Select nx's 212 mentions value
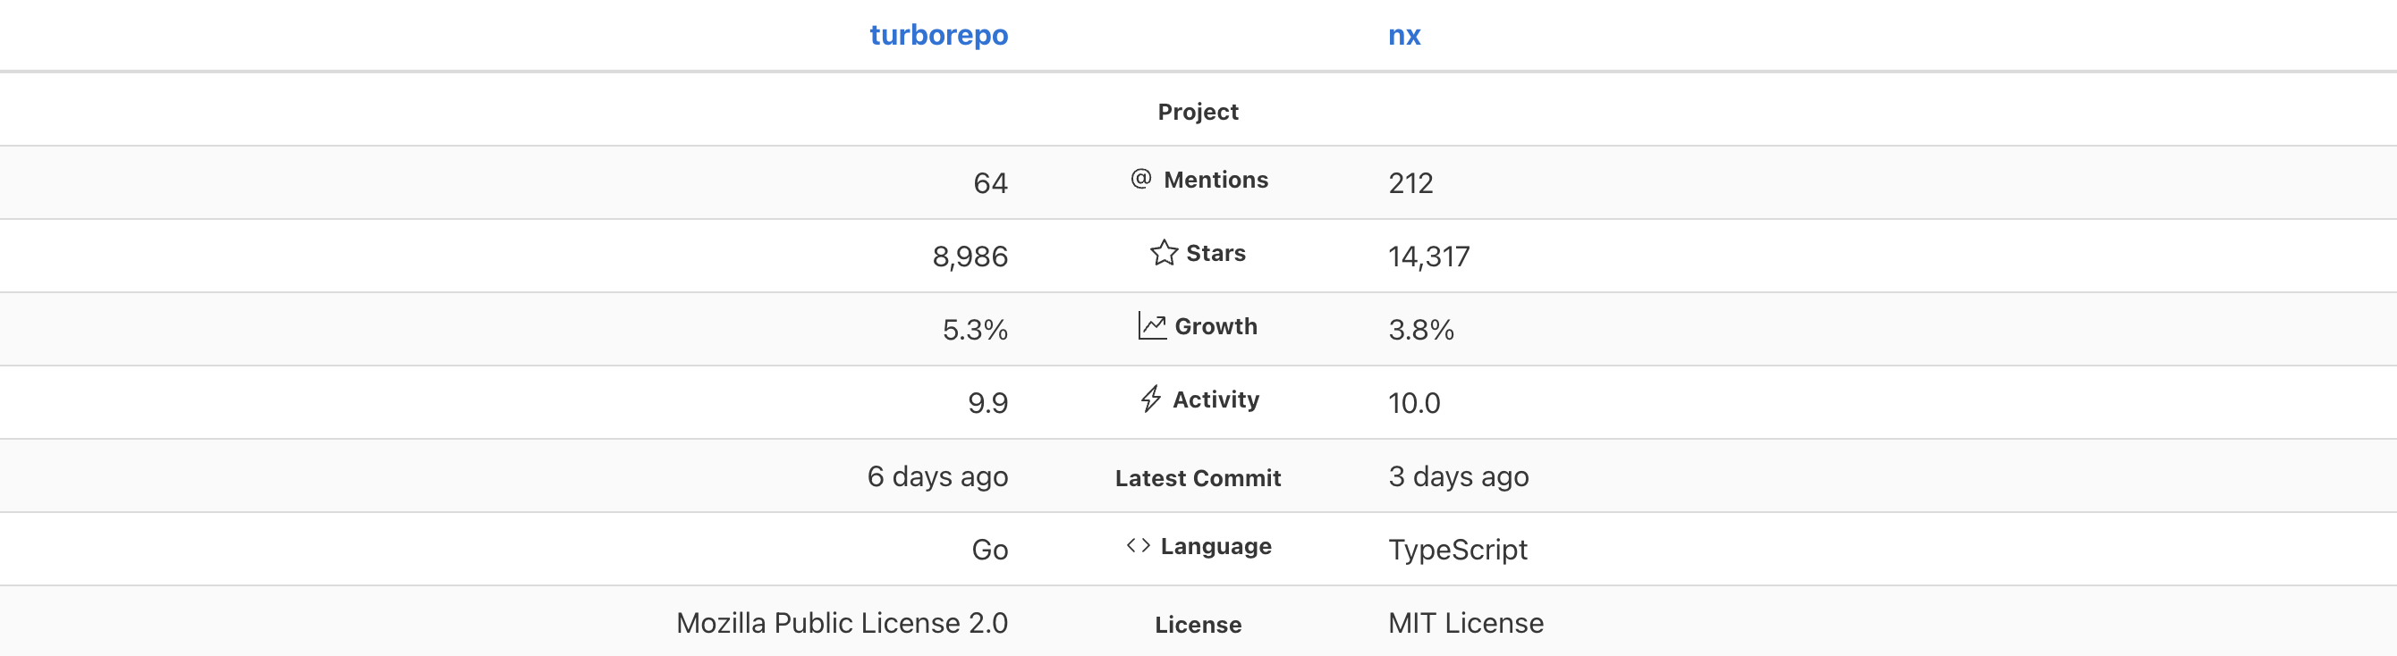 [x=1410, y=183]
